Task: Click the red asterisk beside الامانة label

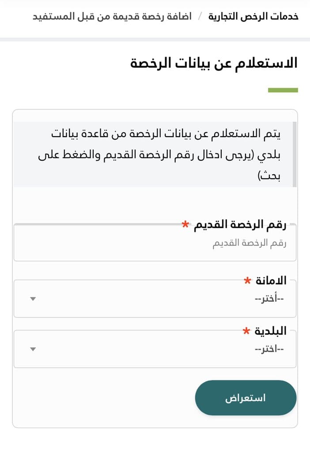Action: tap(247, 280)
